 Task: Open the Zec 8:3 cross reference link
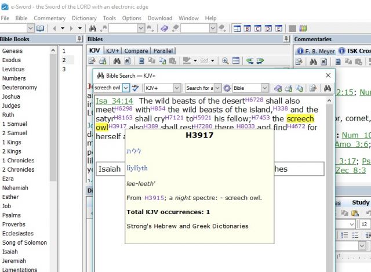[x=351, y=171]
